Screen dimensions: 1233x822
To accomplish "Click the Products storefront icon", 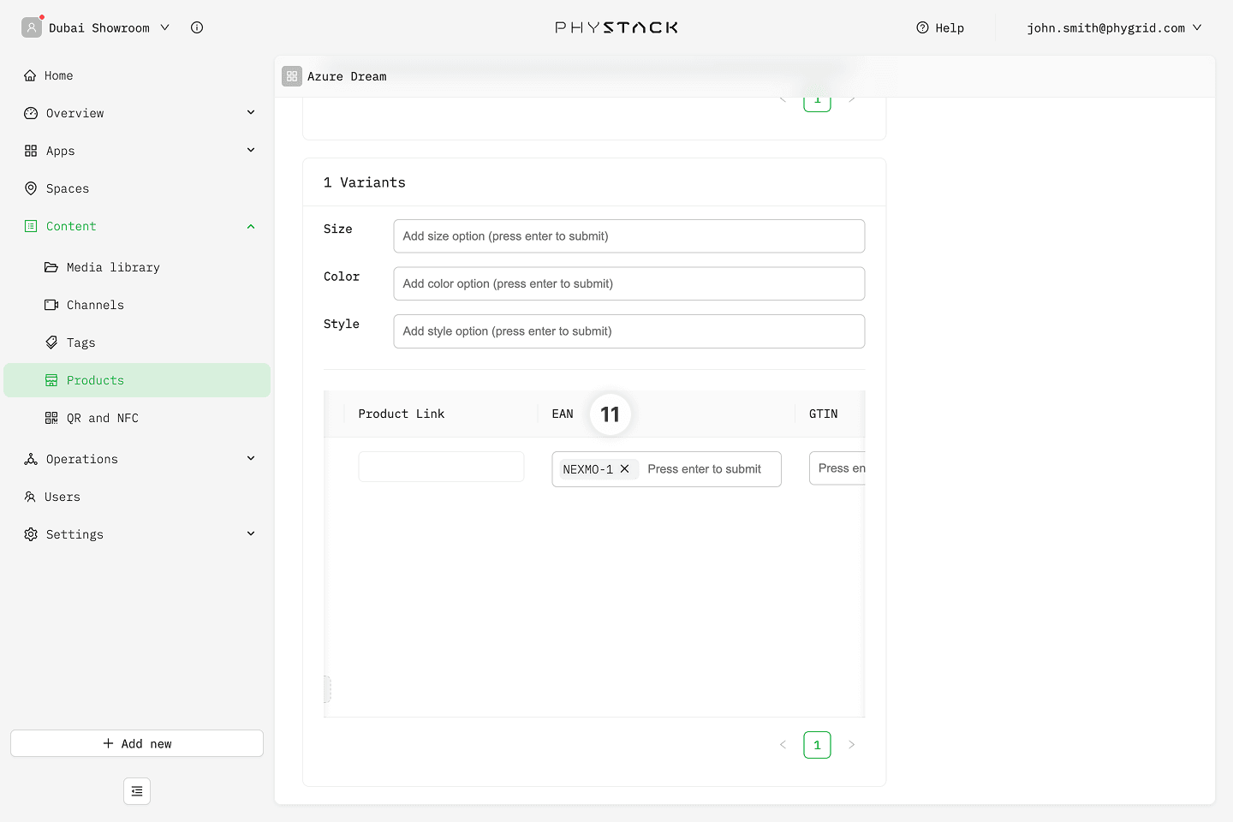I will click(51, 380).
